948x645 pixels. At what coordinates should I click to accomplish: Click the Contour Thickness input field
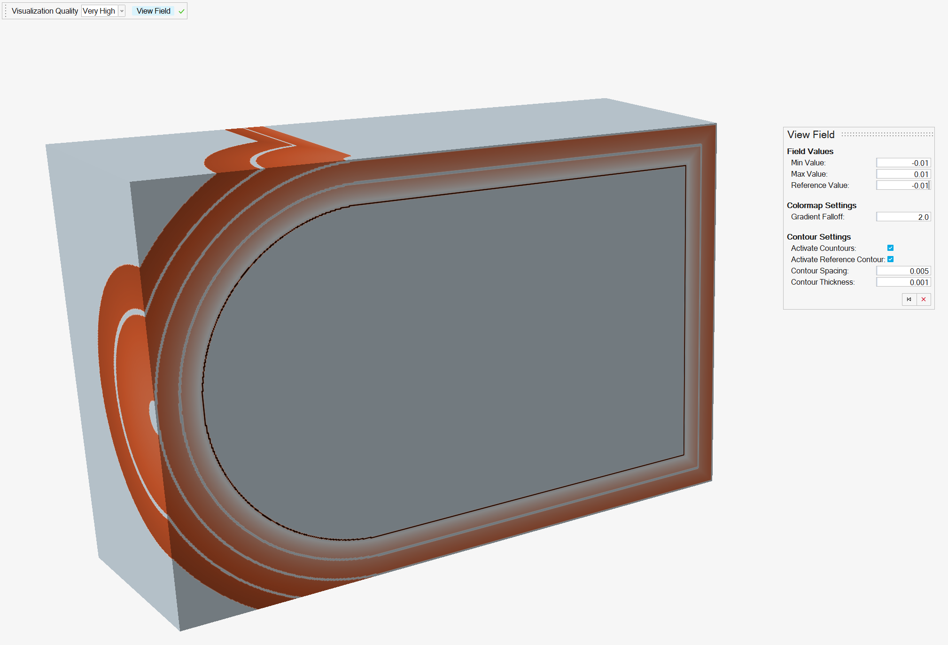(x=903, y=282)
